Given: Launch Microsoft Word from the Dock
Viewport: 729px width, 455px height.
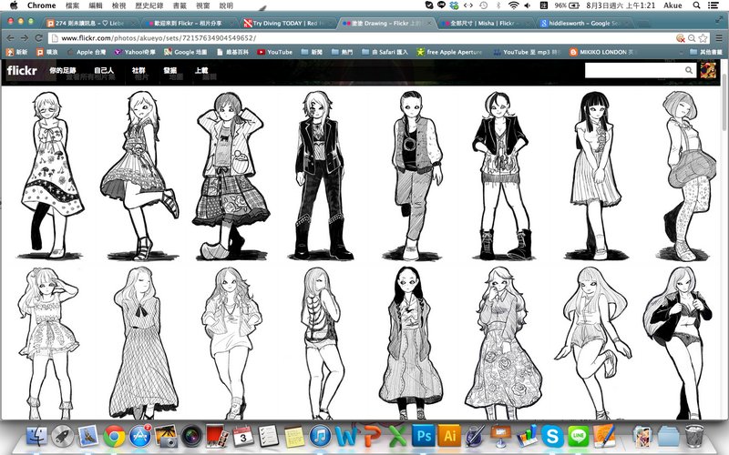Looking at the screenshot, I should 346,436.
